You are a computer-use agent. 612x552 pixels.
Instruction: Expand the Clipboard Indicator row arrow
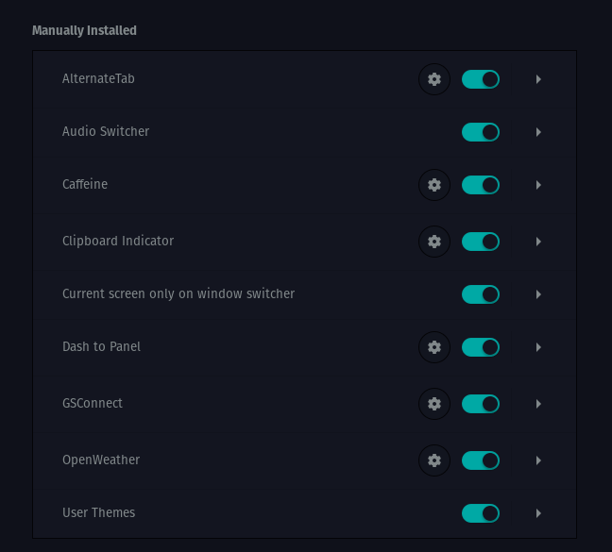(538, 242)
